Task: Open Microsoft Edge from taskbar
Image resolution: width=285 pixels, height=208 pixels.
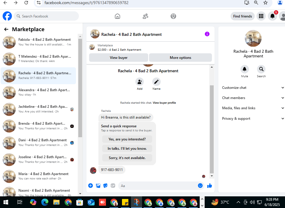Action: [45, 202]
